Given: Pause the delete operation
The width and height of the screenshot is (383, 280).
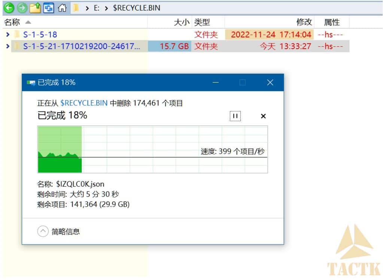Looking at the screenshot, I should tap(235, 116).
